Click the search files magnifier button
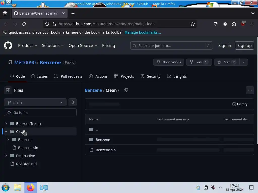Screen dimensions: 258x193 point(72,103)
